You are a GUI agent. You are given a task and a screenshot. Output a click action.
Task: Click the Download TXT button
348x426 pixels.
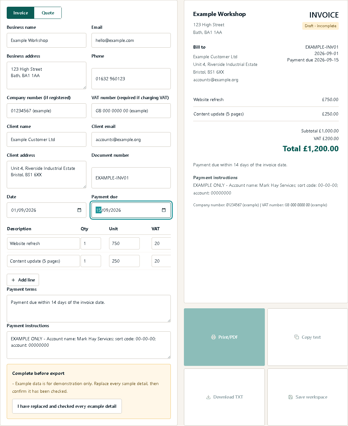(224, 397)
